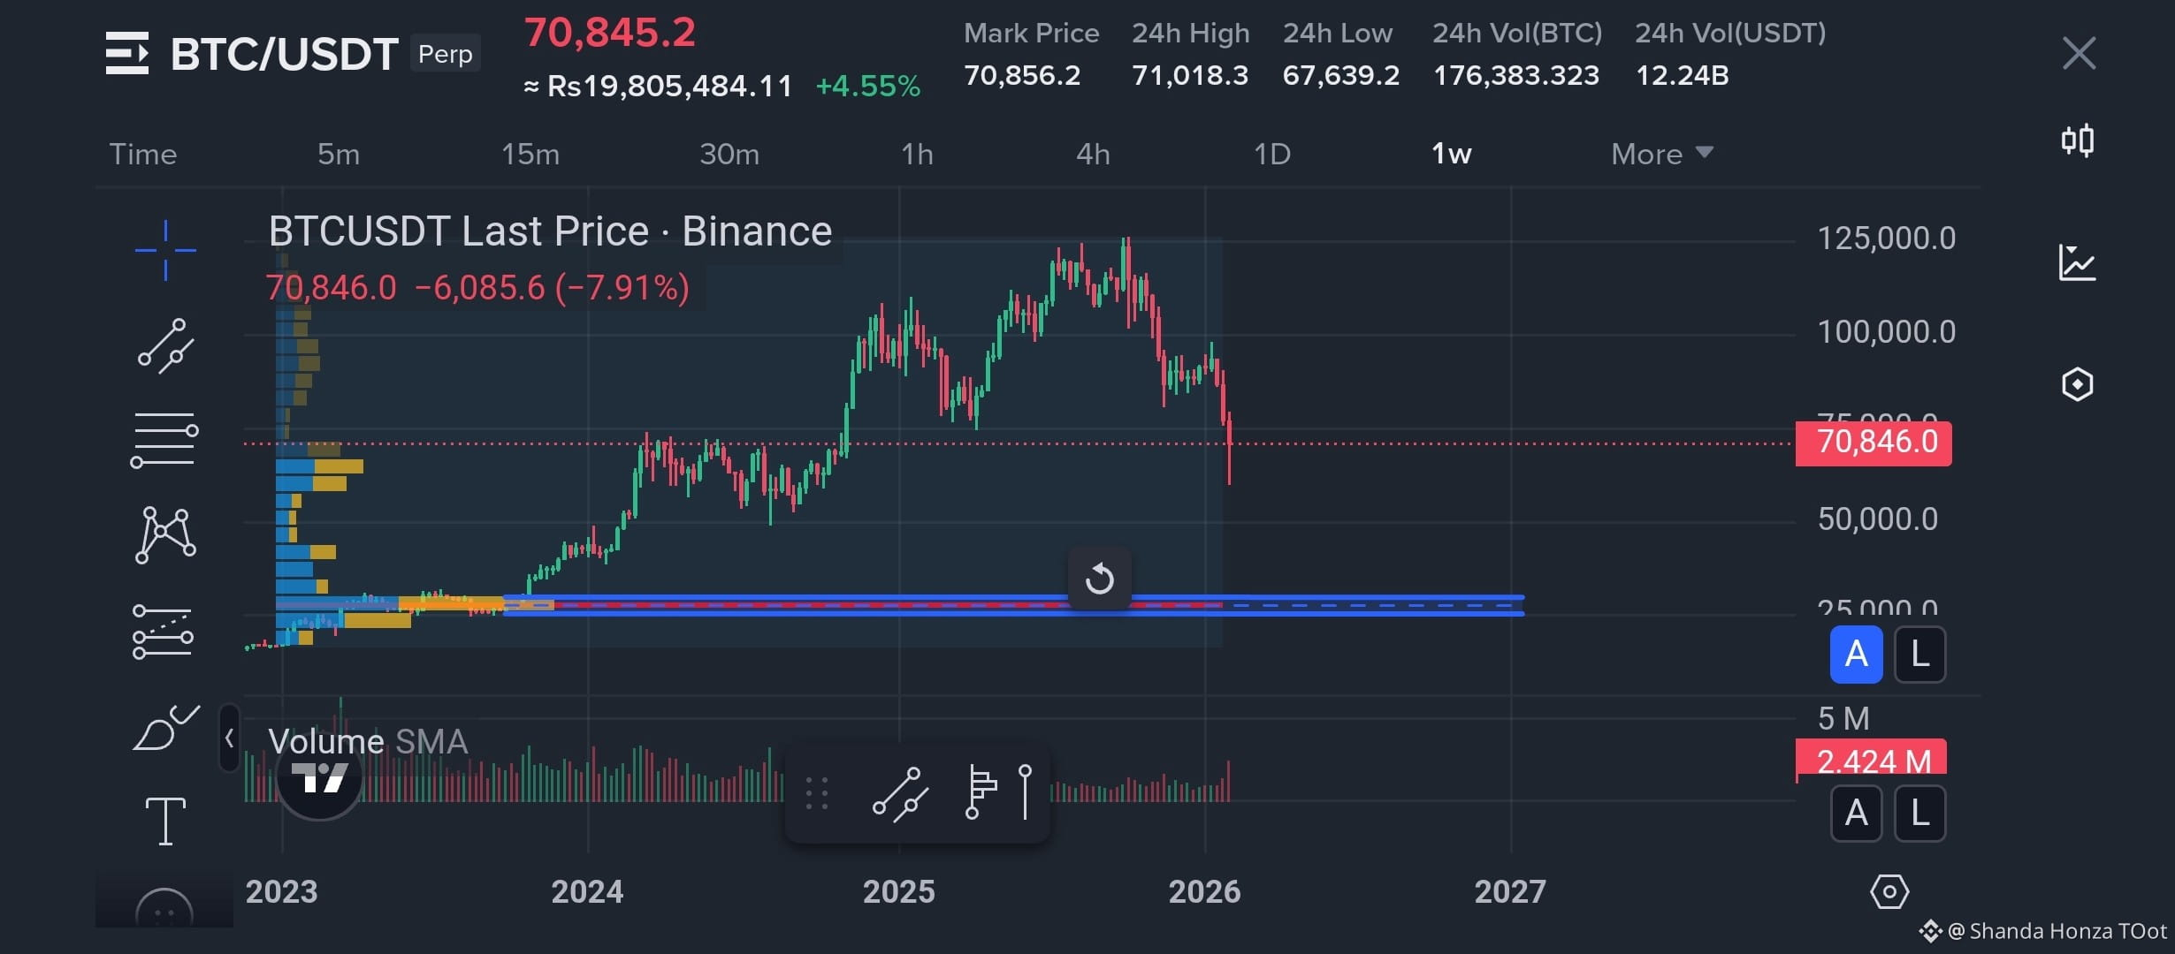The height and width of the screenshot is (954, 2175).
Task: Toggle auto scale A on volume axis
Action: (1857, 814)
